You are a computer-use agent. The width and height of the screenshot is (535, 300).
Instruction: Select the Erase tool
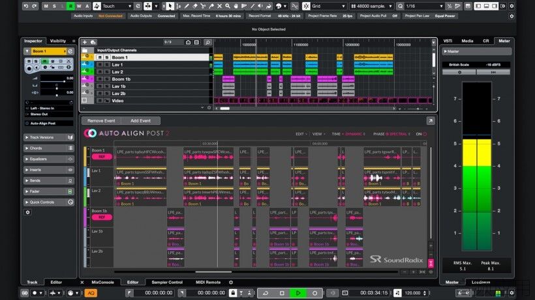(x=195, y=6)
